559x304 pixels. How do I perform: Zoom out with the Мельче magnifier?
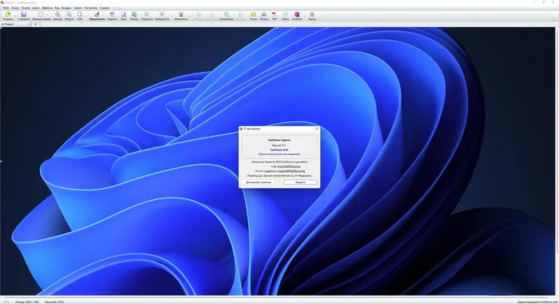(68, 15)
